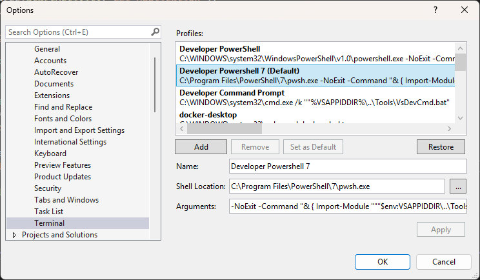480x280 pixels.
Task: Select Developer Powershell 7 (Default) profile
Action: pyautogui.click(x=315, y=75)
